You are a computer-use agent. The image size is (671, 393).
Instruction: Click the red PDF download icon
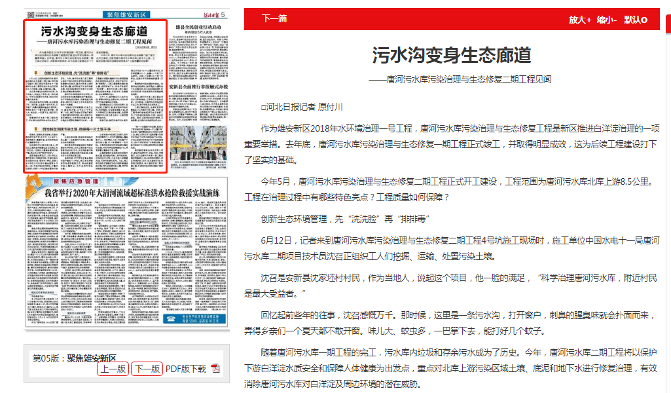[215, 369]
